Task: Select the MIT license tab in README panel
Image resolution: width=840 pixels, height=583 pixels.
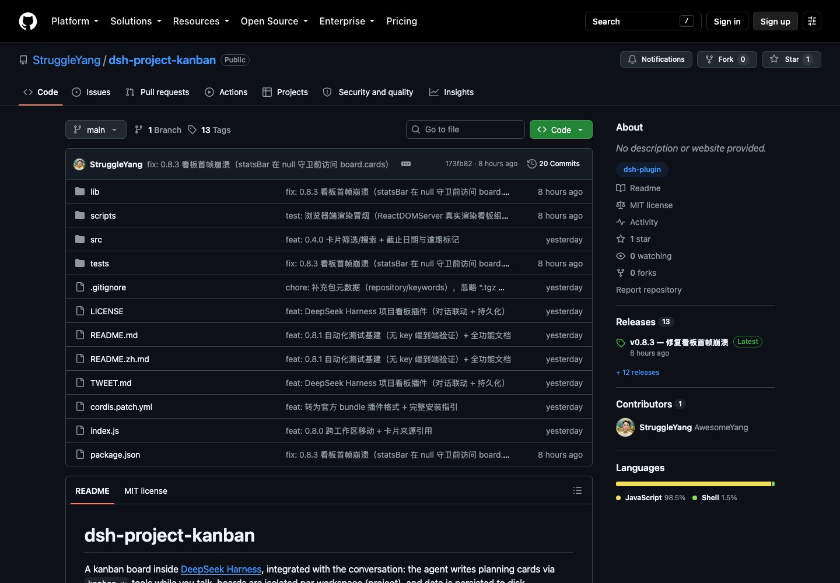Action: (146, 491)
